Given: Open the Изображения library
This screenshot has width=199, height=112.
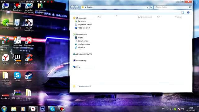Looking at the screenshot, I should (82, 44).
